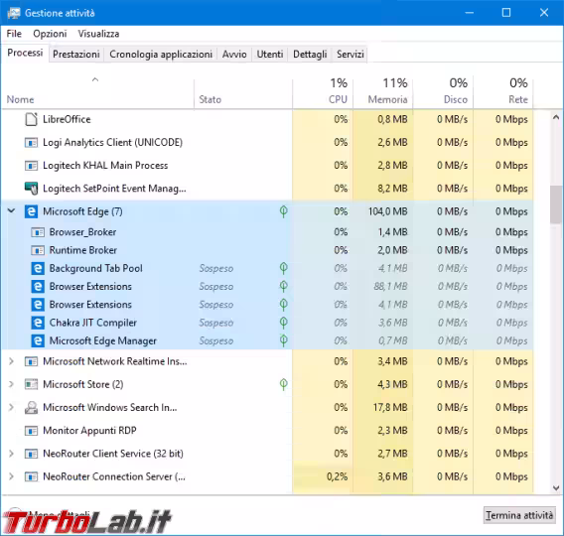
Task: Click the 17,8 MB memory value of Windows Search
Action: click(x=390, y=407)
